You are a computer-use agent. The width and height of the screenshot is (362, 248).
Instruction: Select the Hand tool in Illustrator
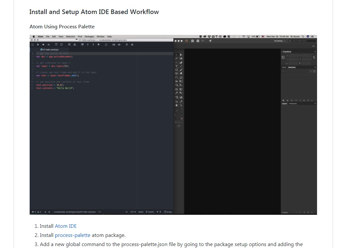click(177, 105)
